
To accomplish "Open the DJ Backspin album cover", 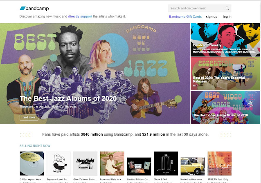I will [x=32, y=163].
